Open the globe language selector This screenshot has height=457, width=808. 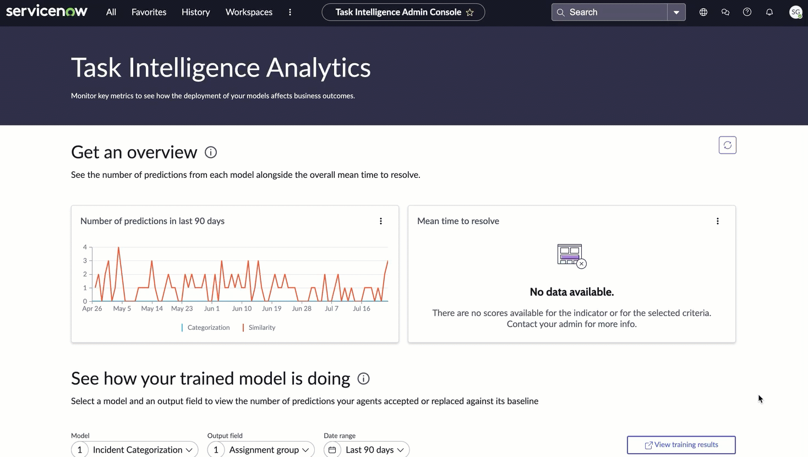point(703,12)
